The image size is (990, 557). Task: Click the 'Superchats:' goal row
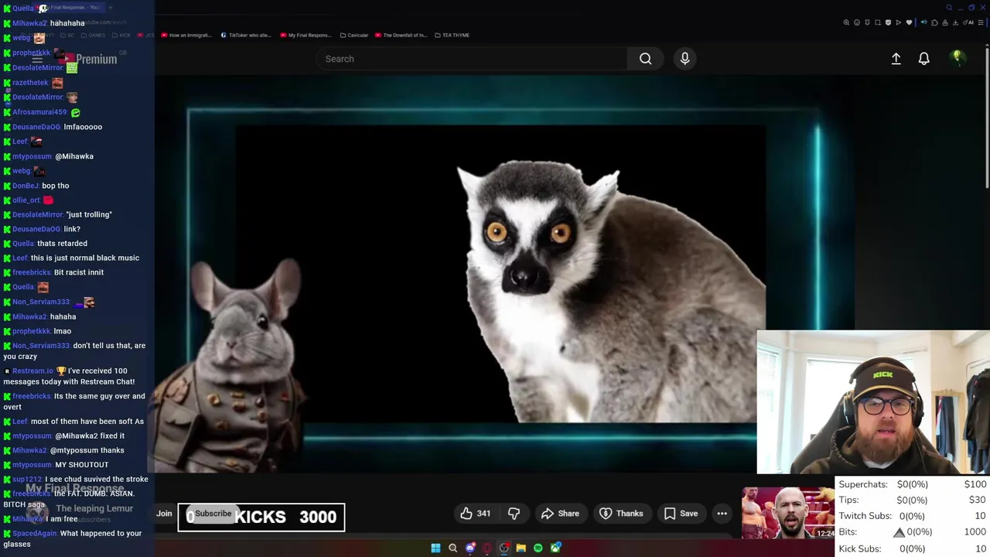point(913,484)
